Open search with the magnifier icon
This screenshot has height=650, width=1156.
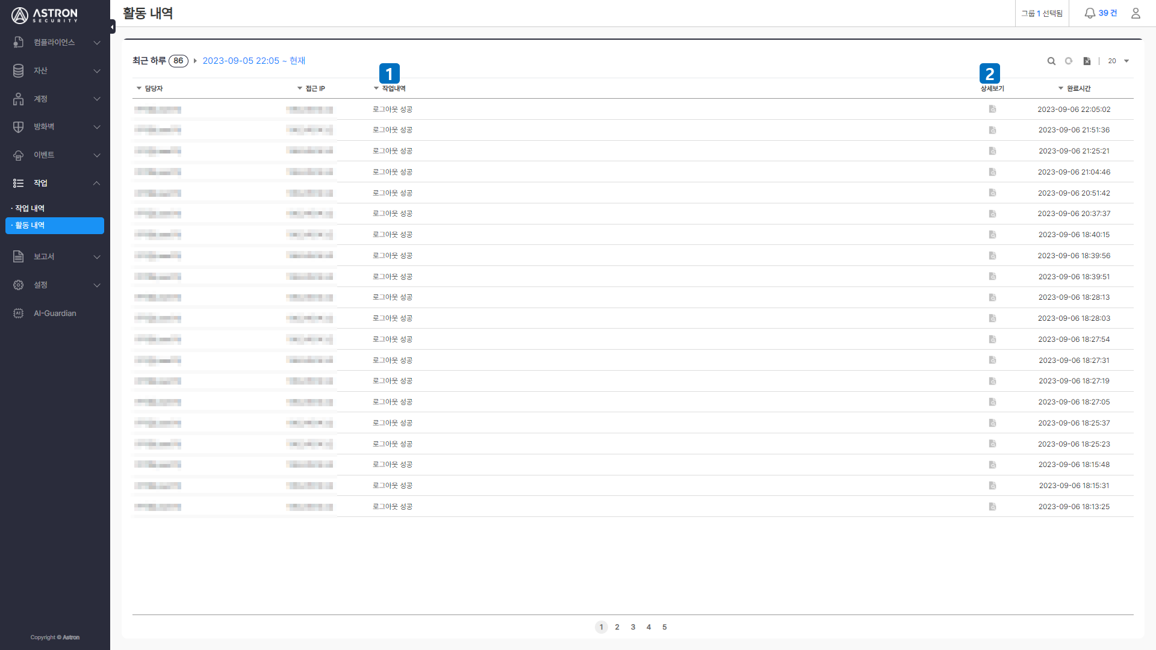click(x=1051, y=61)
